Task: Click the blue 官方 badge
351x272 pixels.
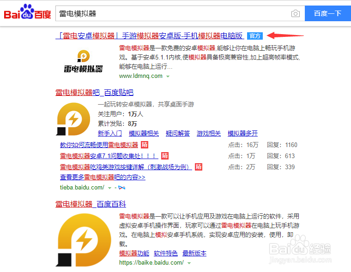Action: click(255, 36)
